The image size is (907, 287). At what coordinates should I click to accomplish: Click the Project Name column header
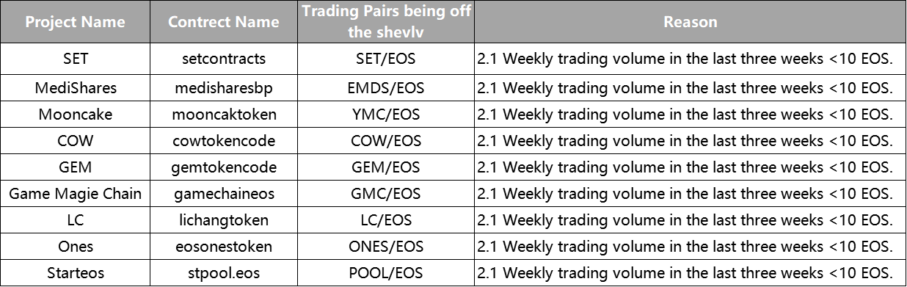[75, 22]
